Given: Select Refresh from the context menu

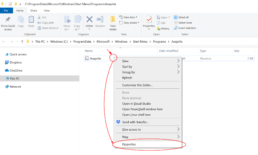Looking at the screenshot, I should click(127, 78).
